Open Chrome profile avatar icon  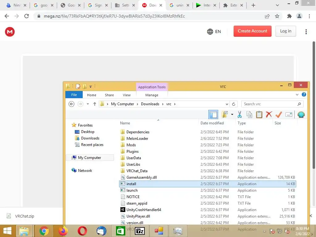point(299,16)
